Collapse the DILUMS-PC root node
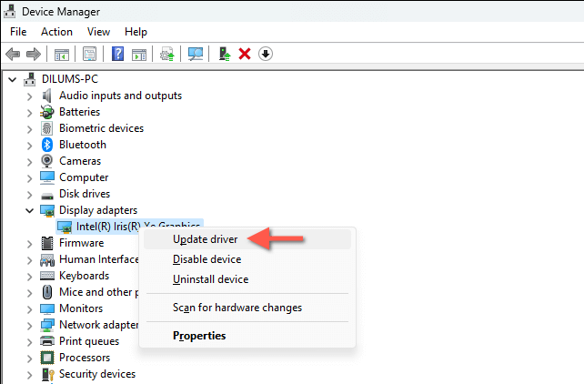 pos(13,79)
